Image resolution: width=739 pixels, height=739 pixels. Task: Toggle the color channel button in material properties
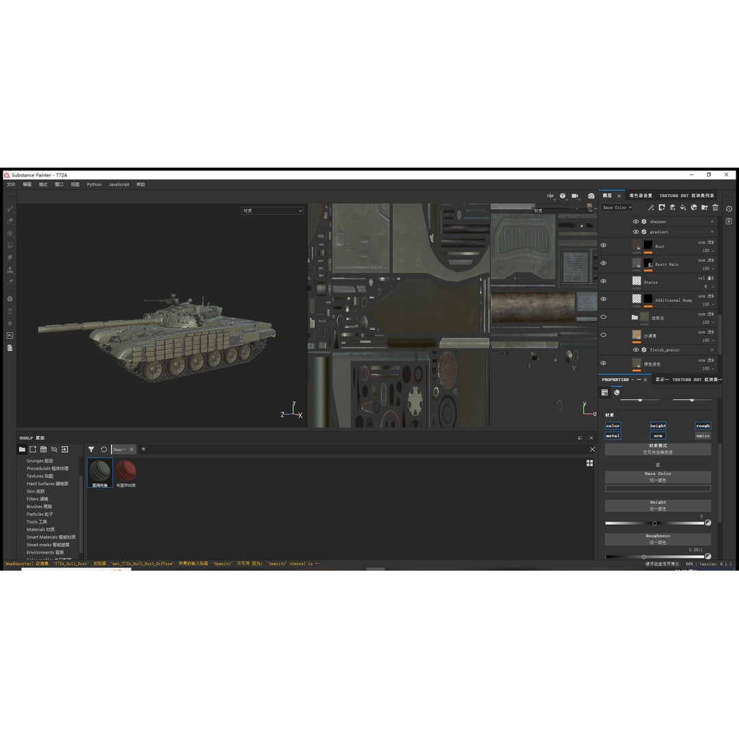(x=612, y=426)
